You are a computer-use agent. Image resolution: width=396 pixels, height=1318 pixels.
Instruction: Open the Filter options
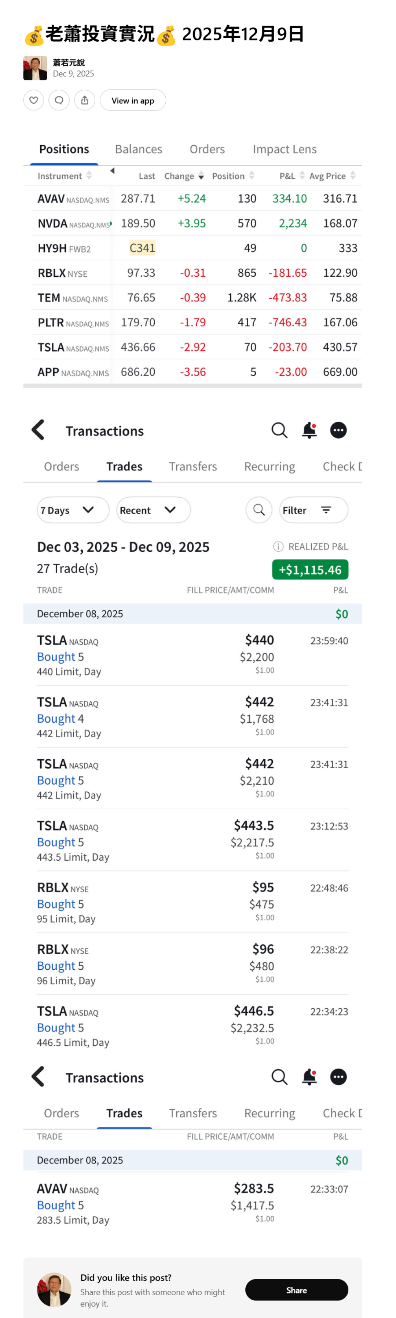(x=314, y=510)
